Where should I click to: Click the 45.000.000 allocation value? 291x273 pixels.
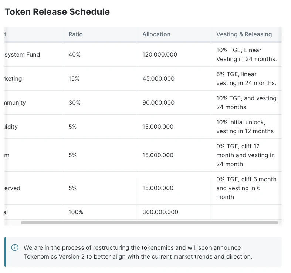(x=158, y=78)
